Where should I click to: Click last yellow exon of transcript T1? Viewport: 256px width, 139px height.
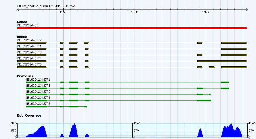pyautogui.click(x=234, y=49)
